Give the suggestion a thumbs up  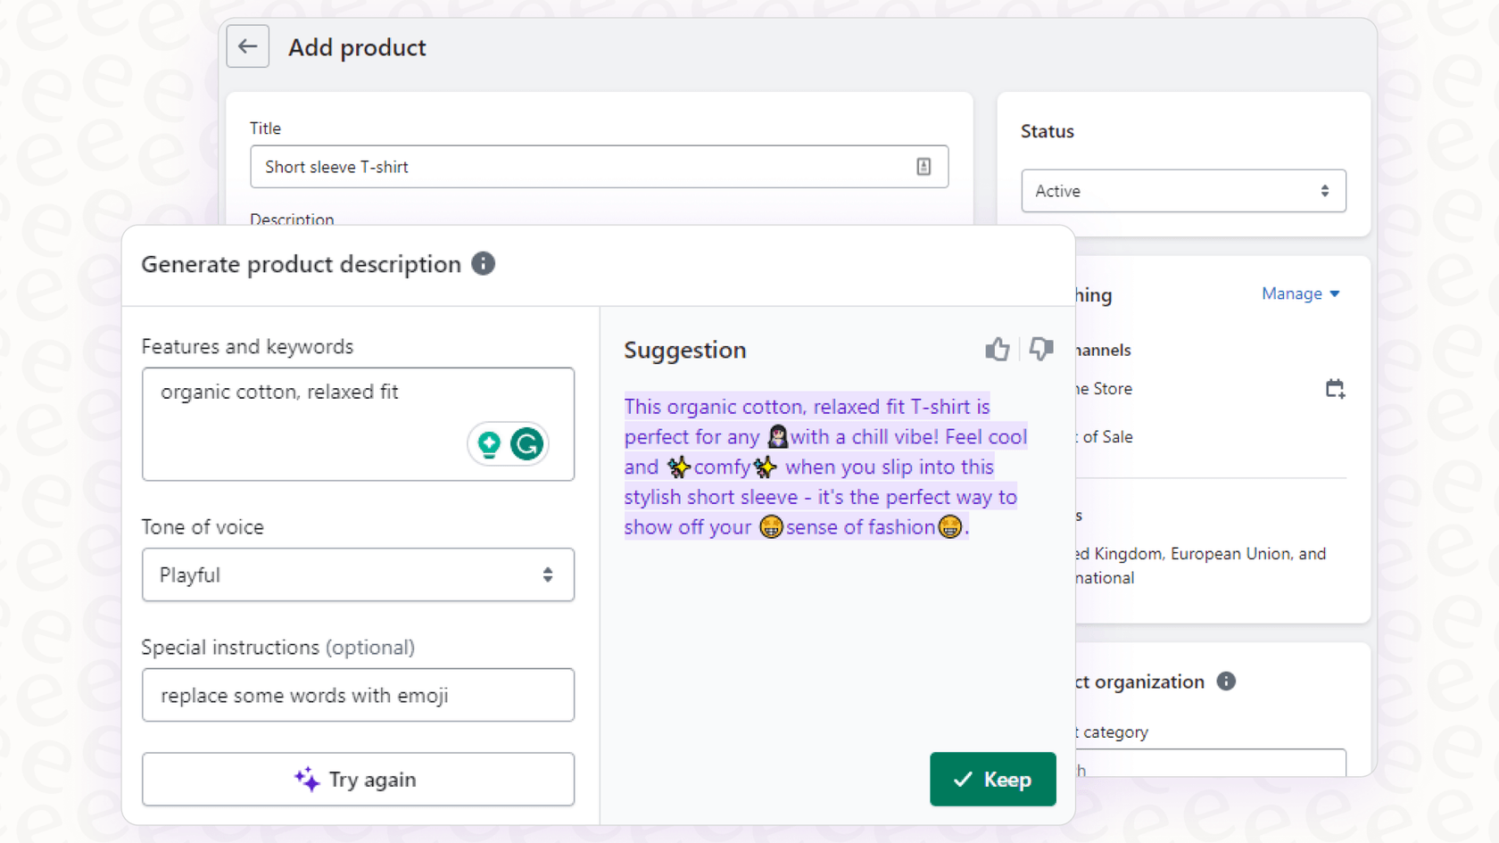pyautogui.click(x=997, y=349)
